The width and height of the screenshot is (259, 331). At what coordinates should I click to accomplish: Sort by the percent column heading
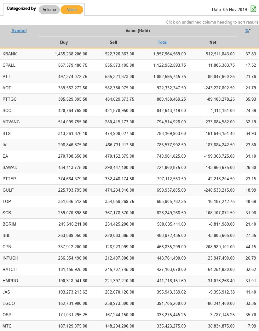click(x=247, y=31)
